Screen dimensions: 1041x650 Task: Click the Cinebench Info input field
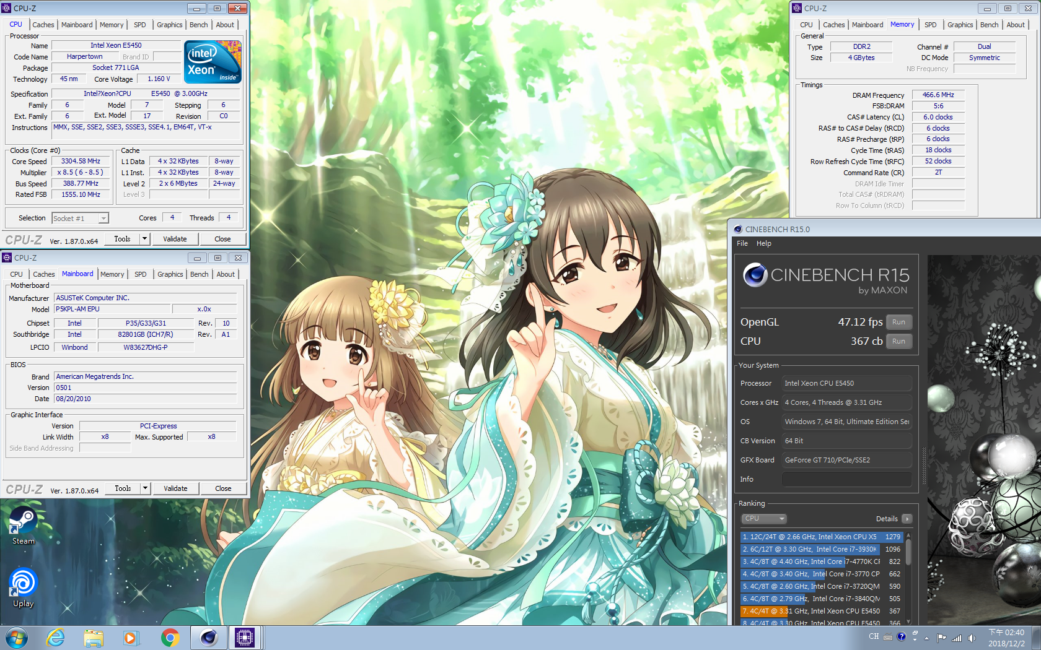point(846,479)
